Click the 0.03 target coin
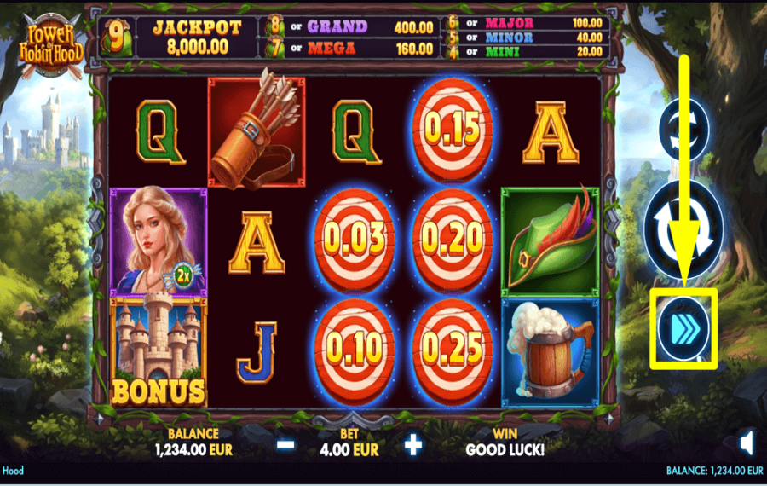 pyautogui.click(x=355, y=240)
